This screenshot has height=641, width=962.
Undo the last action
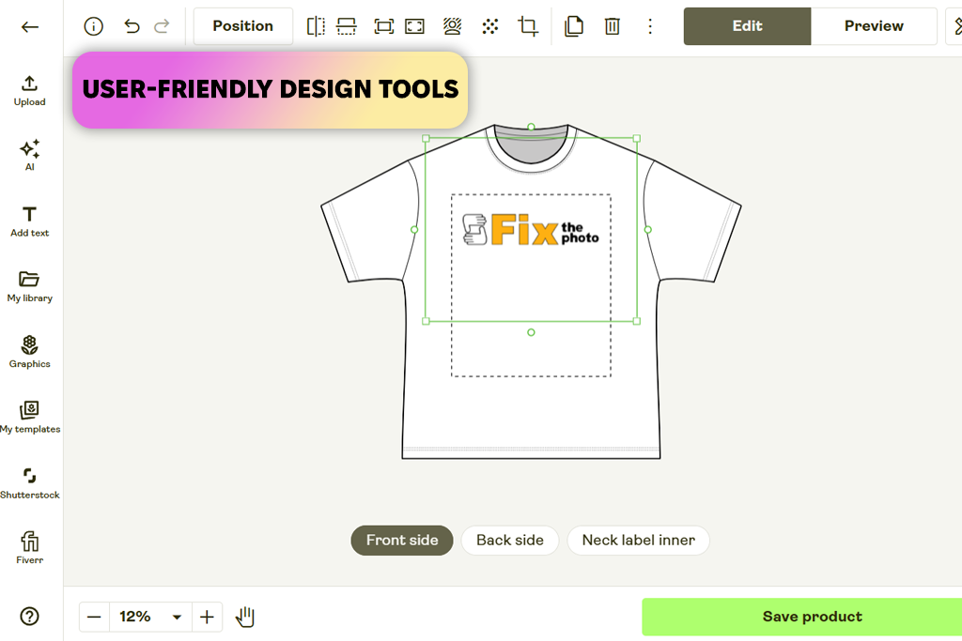coord(132,26)
